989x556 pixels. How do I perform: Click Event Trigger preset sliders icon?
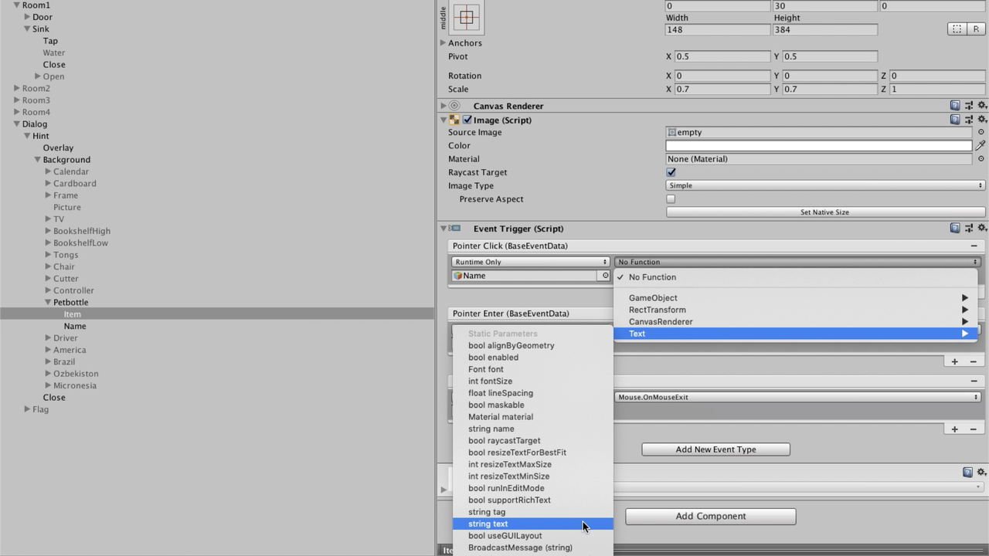tap(969, 229)
